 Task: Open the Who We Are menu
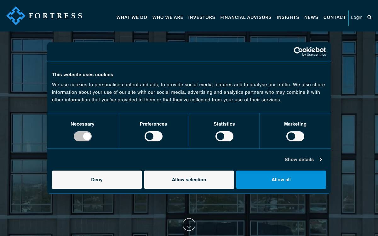(x=168, y=17)
